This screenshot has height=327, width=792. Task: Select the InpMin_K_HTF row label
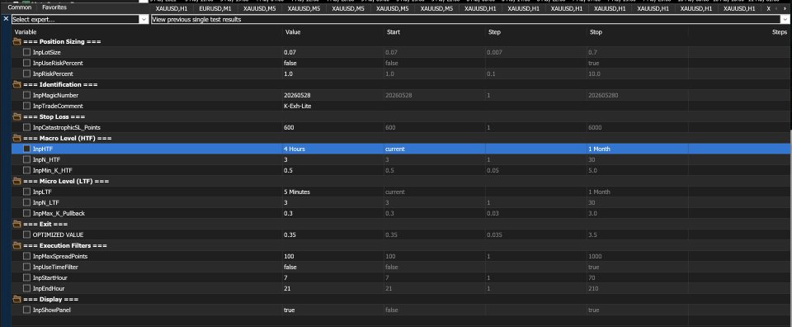click(53, 170)
